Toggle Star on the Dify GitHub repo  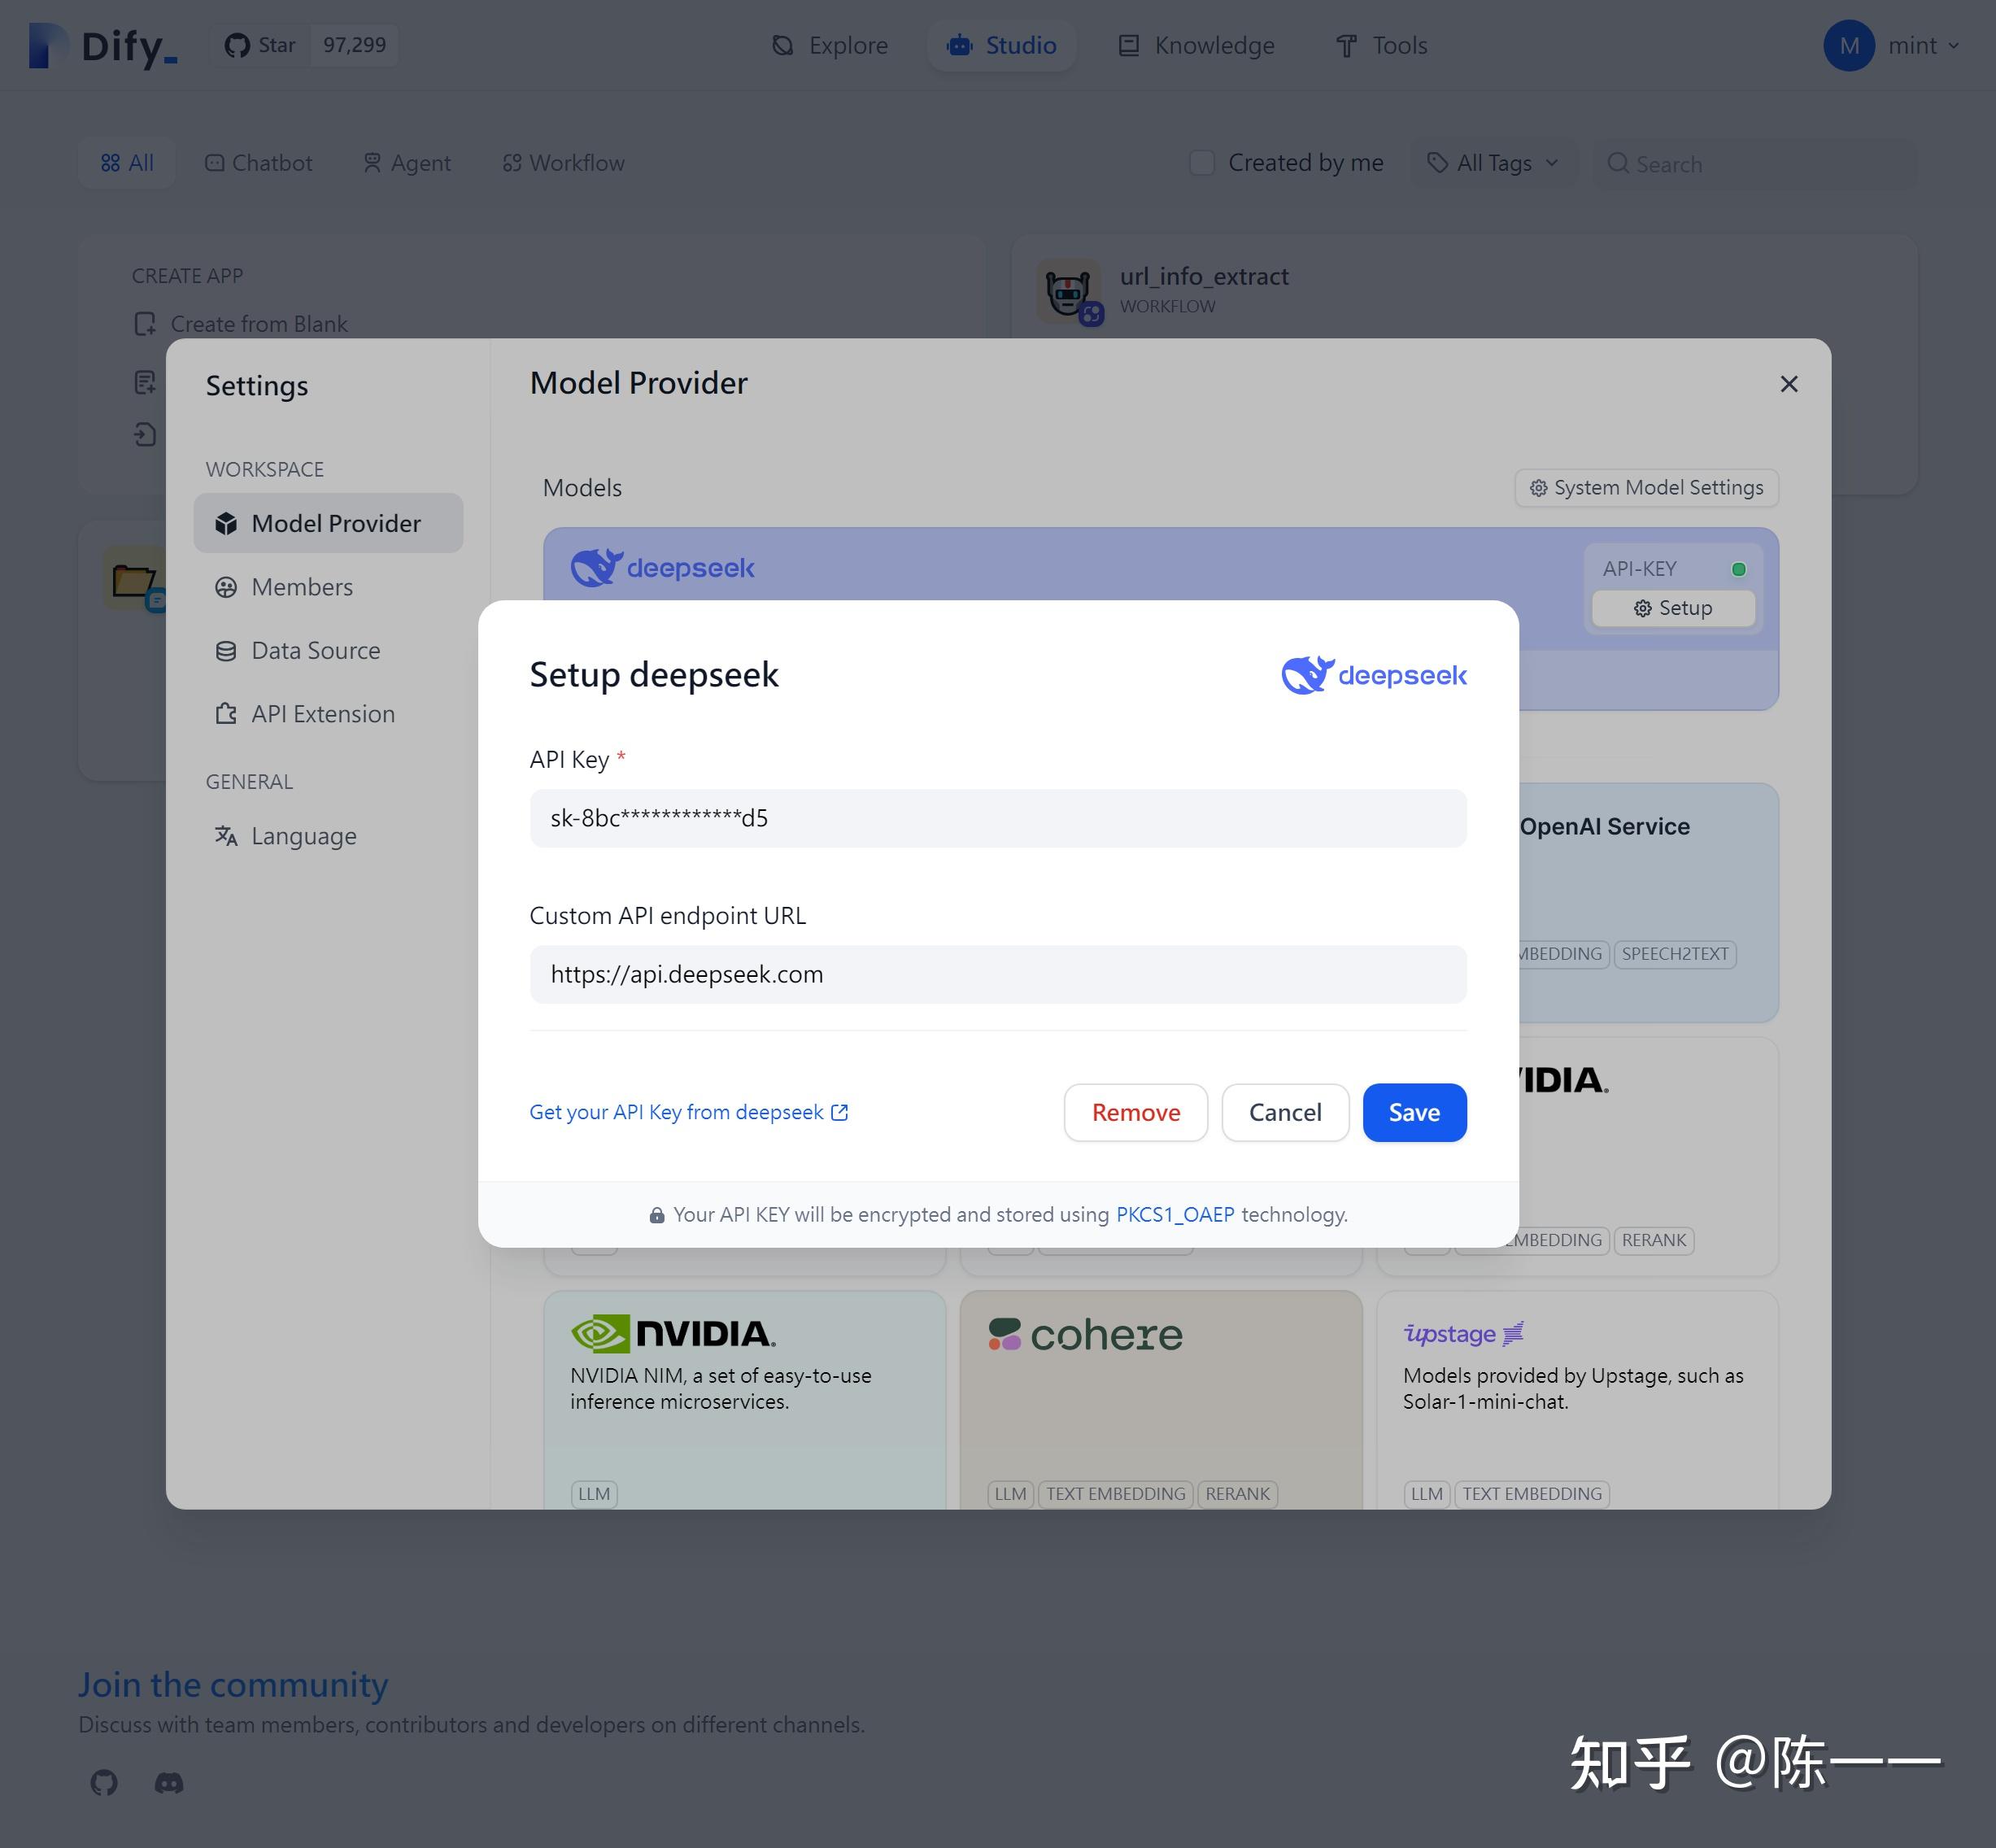click(259, 45)
